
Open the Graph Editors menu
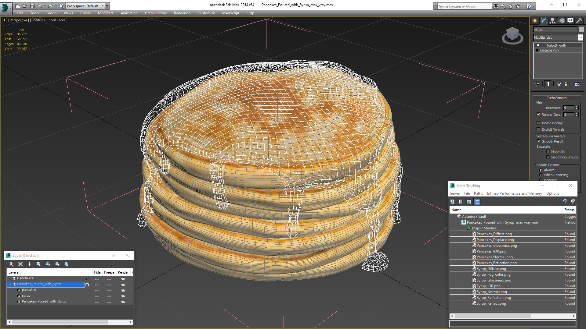[x=156, y=13]
